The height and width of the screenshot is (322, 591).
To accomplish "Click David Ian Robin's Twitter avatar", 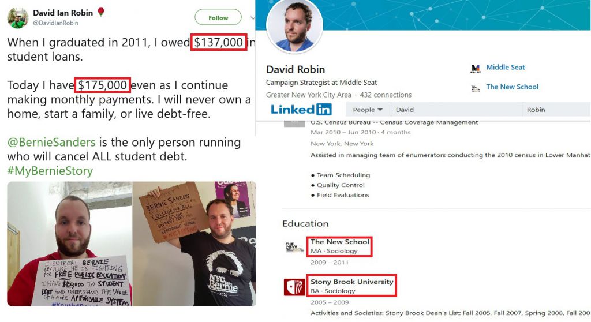I will point(18,18).
